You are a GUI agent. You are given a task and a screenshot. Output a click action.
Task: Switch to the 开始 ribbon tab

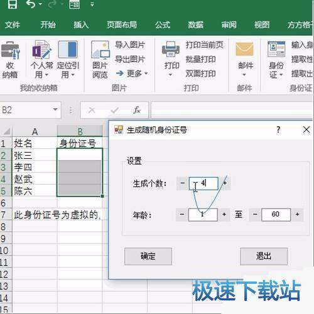pyautogui.click(x=48, y=25)
